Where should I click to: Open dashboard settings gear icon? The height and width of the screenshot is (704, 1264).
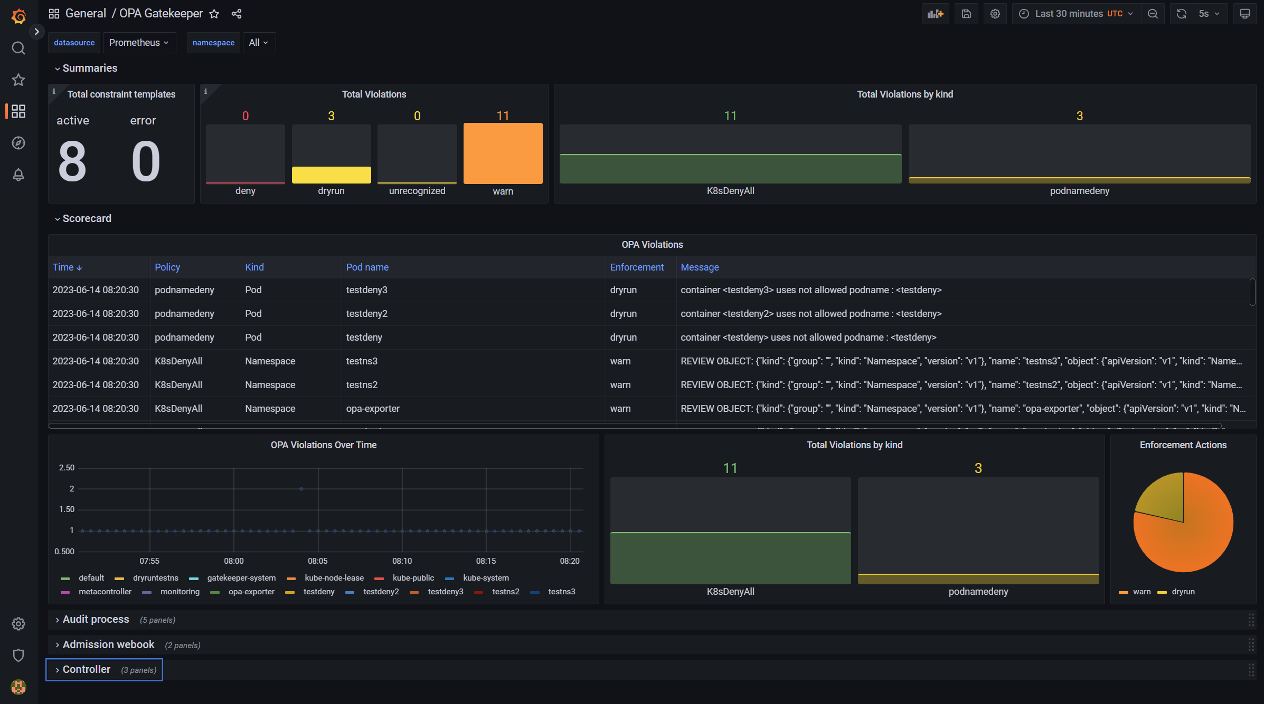coord(995,14)
